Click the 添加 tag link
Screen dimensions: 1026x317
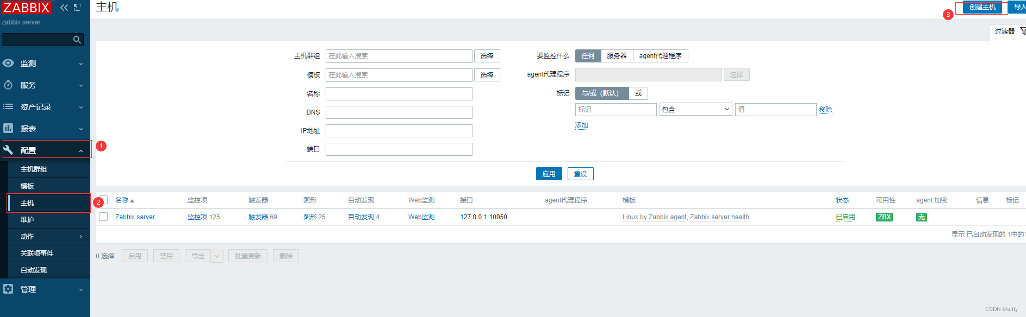tap(582, 125)
